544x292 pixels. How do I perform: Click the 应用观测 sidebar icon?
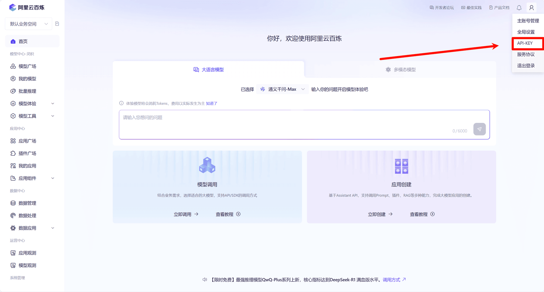(x=13, y=253)
